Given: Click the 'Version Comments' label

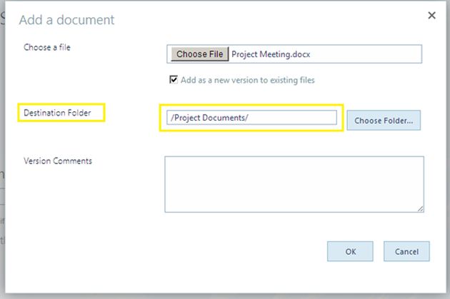Looking at the screenshot, I should click(58, 161).
